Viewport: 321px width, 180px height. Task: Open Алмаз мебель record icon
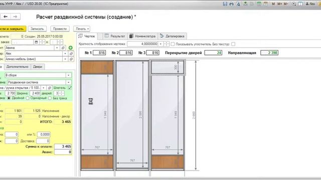[71, 59]
